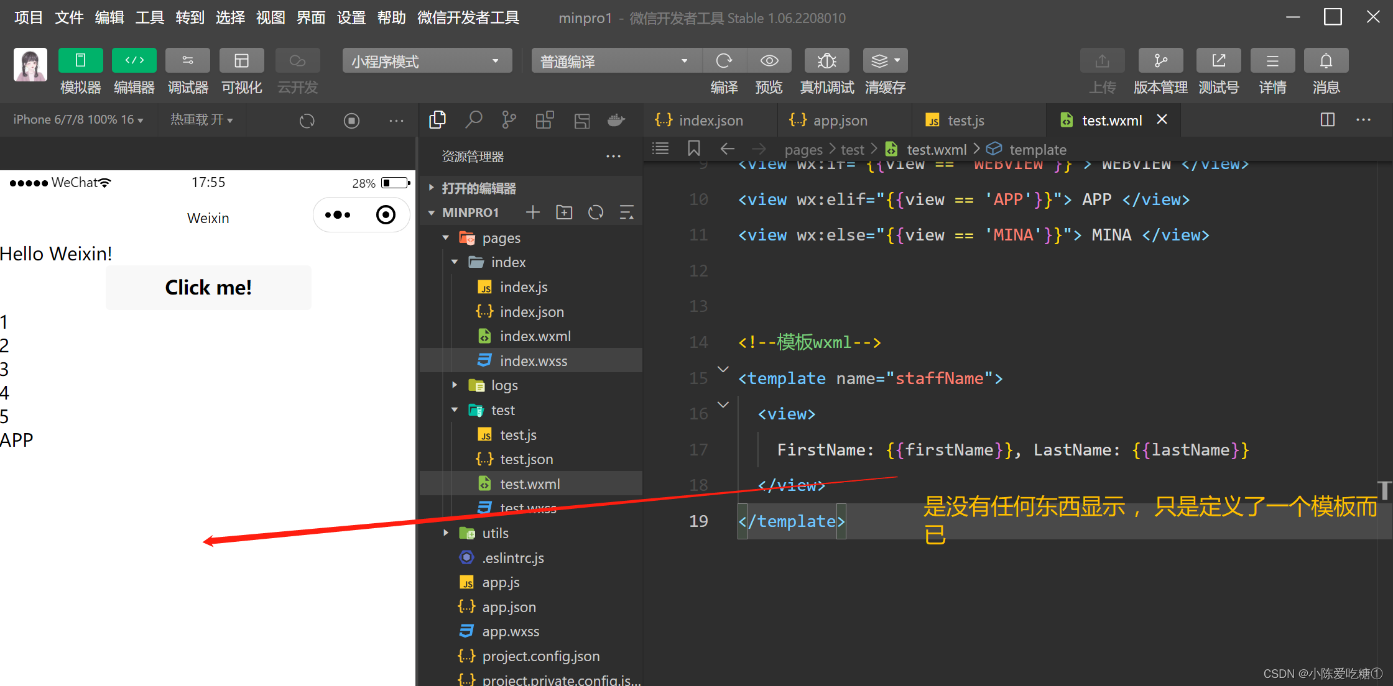Toggle the simulator panel button
This screenshot has width=1393, height=686.
(x=80, y=61)
